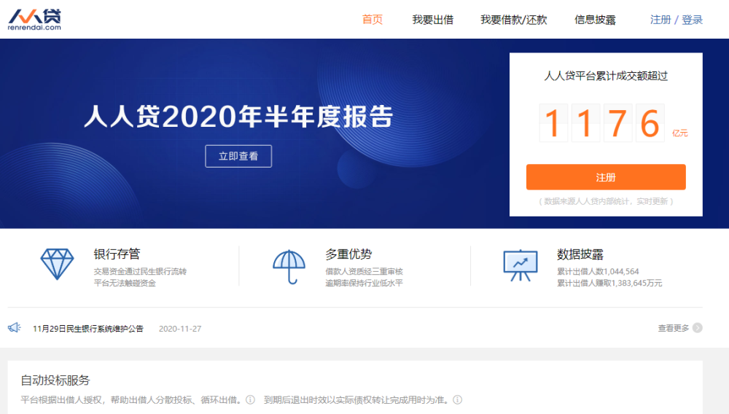Click the 多重优势 heading
The image size is (729, 414).
[348, 254]
